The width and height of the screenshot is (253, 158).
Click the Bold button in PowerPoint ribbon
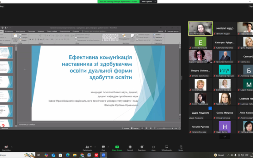[x=30, y=39]
